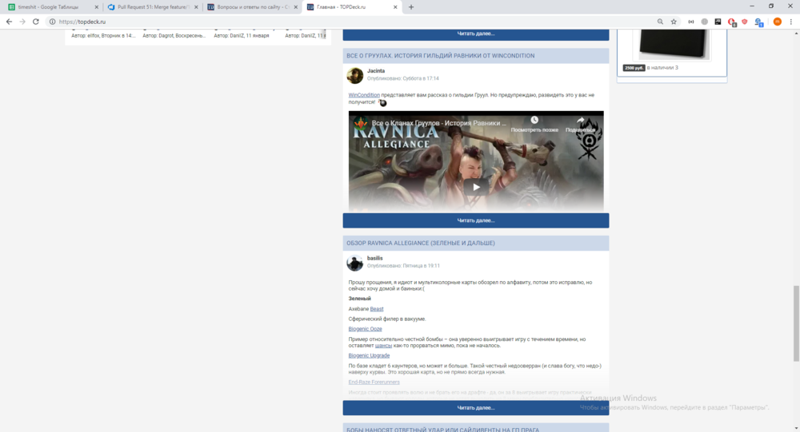Open the orange profile avatar
Viewport: 800px width, 432px height.
[777, 22]
